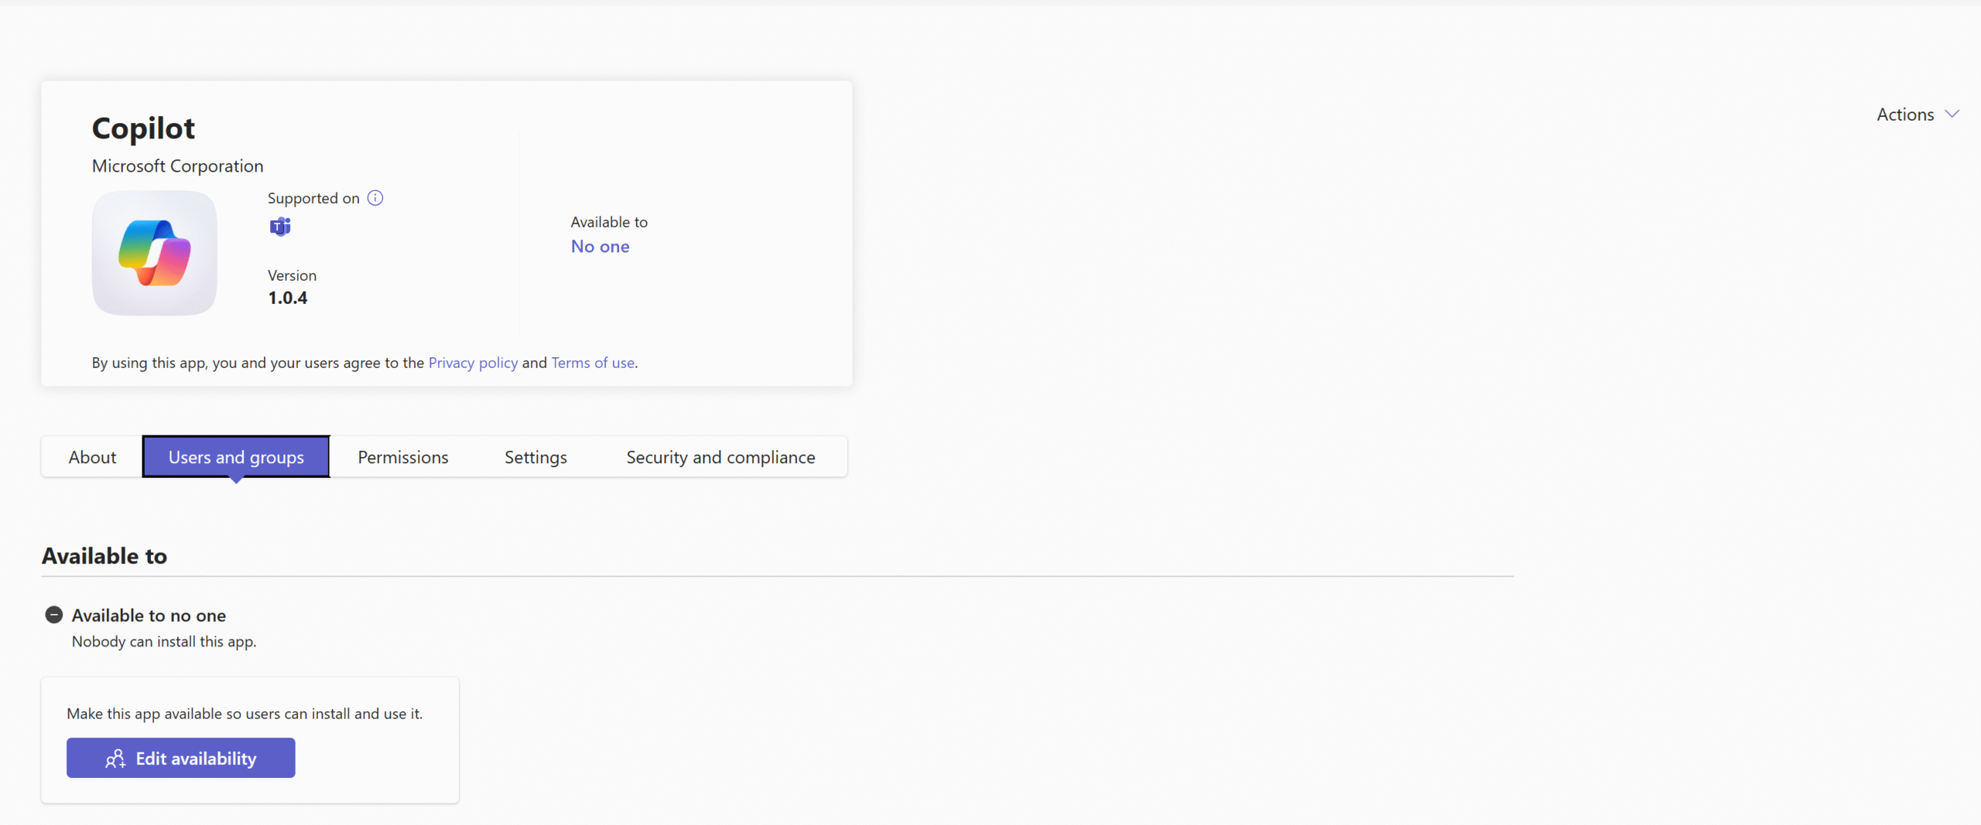Viewport: 1981px width, 825px height.
Task: Click the Microsoft Corporation publisher name
Action: pyautogui.click(x=177, y=166)
